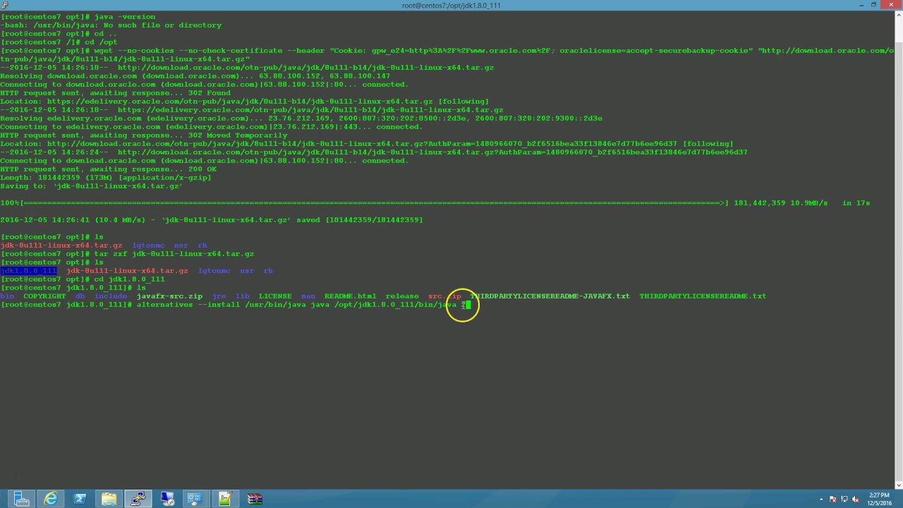Click the '181,442,359 10.9MB/s in 17s' text
Screen dimensions: 903x508
[x=802, y=203]
